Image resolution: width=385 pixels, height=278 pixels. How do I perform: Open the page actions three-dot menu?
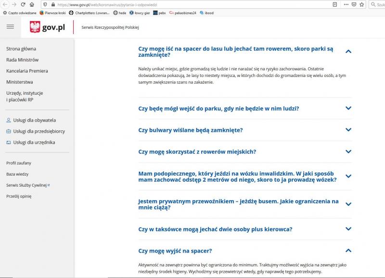click(346, 4)
